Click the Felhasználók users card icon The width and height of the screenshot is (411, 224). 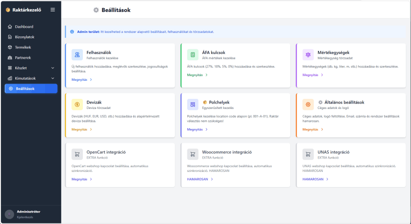click(x=77, y=54)
